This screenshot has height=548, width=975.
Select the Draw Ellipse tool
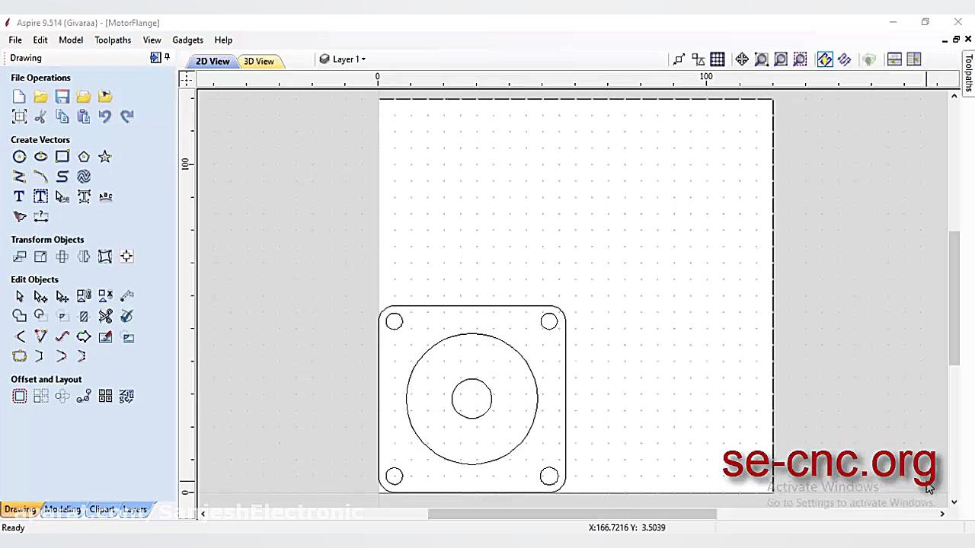pos(40,157)
